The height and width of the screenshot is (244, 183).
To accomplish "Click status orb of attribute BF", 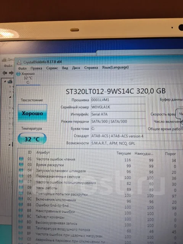I will 21,233.
